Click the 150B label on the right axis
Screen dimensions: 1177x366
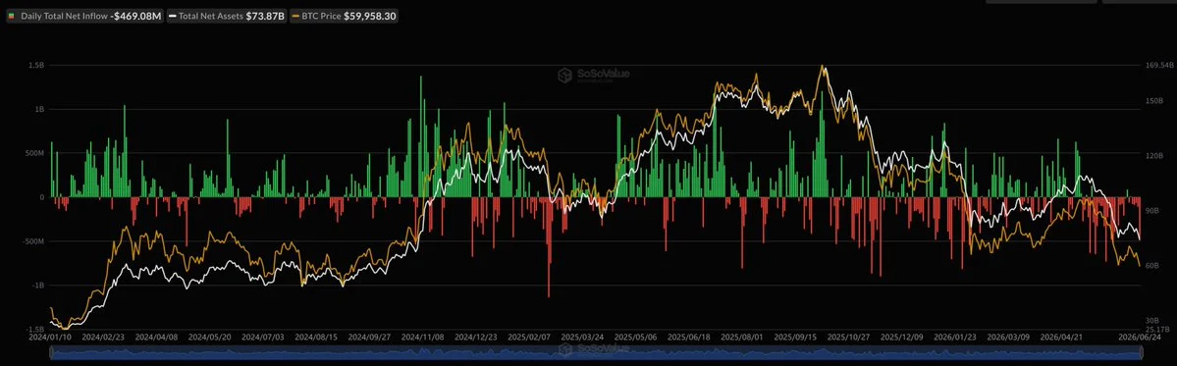pyautogui.click(x=1153, y=100)
